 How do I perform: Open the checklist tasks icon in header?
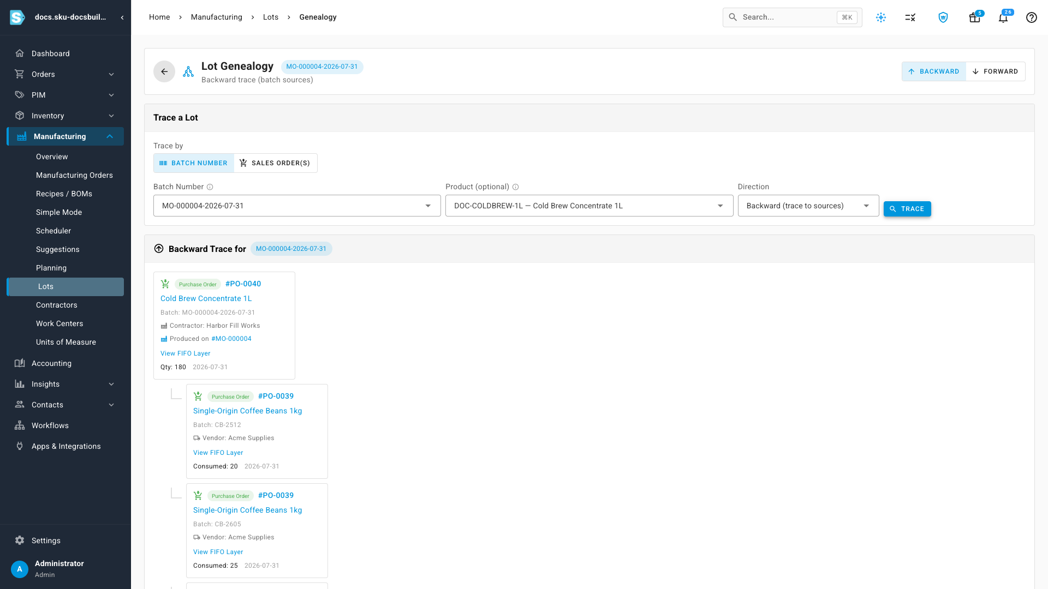[910, 17]
